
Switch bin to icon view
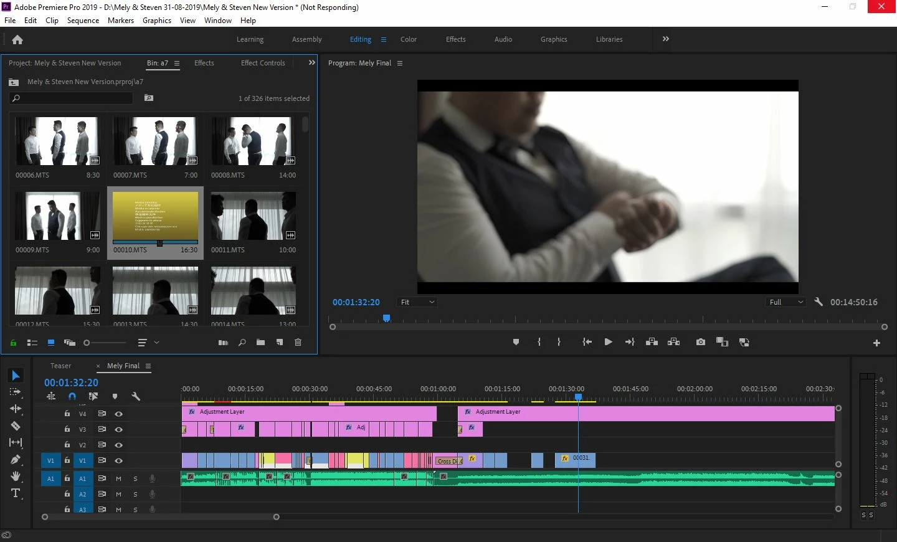[51, 342]
